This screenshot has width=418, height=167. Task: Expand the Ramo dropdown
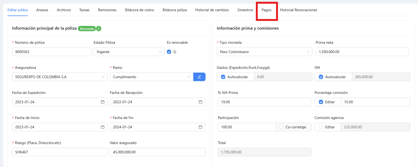click(151, 77)
